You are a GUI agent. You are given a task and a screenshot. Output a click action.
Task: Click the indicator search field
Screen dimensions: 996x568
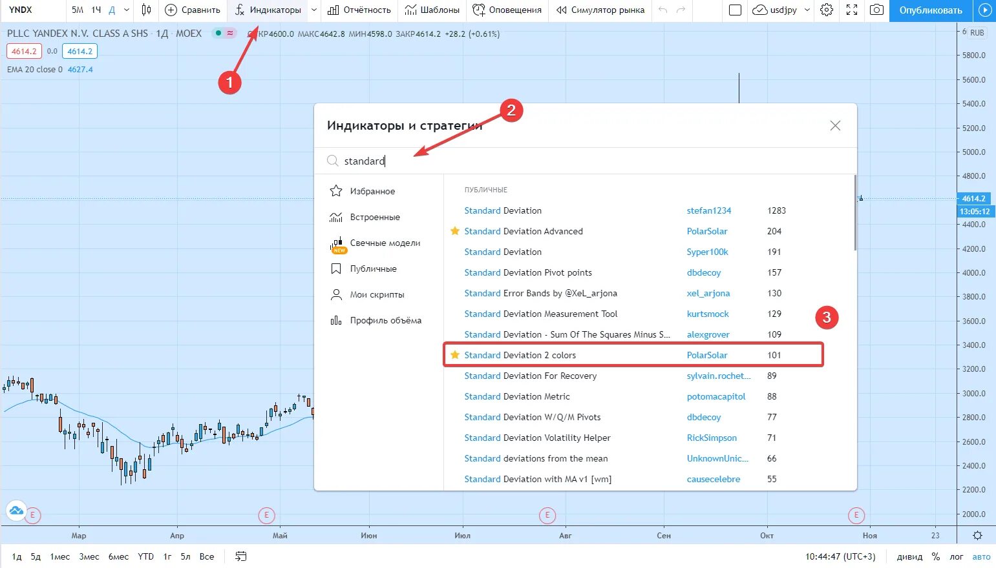coord(585,161)
